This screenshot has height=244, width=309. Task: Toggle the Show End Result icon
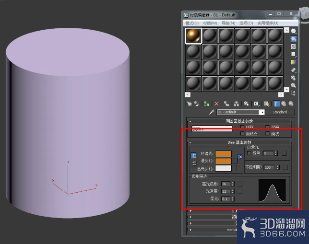point(276,104)
